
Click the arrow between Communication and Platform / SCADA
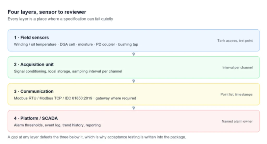coord(134,108)
